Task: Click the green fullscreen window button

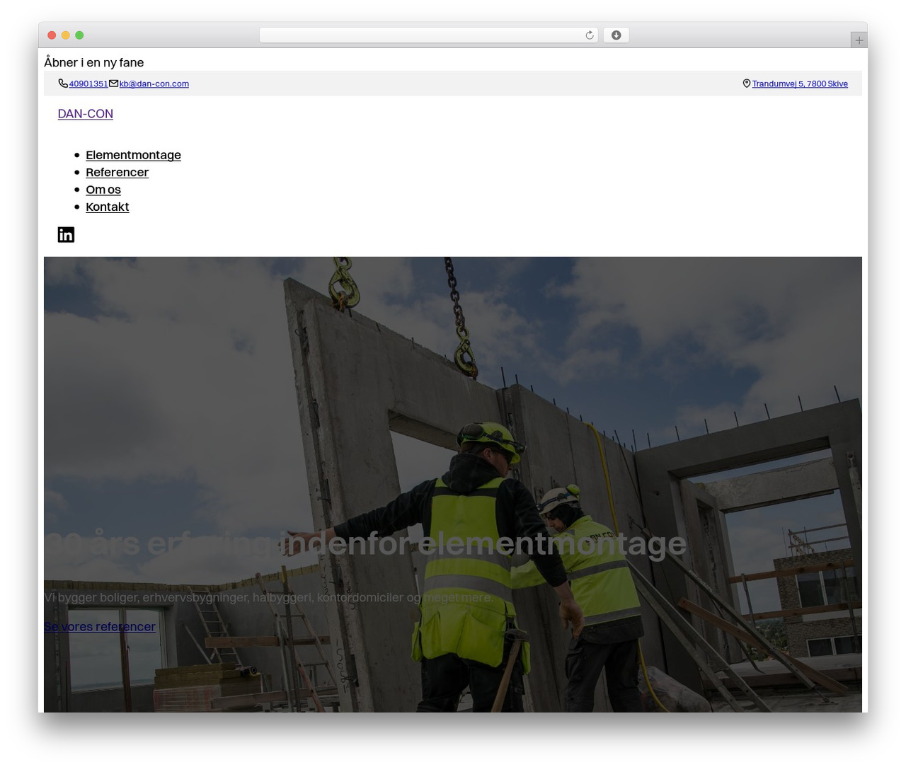Action: (x=79, y=35)
